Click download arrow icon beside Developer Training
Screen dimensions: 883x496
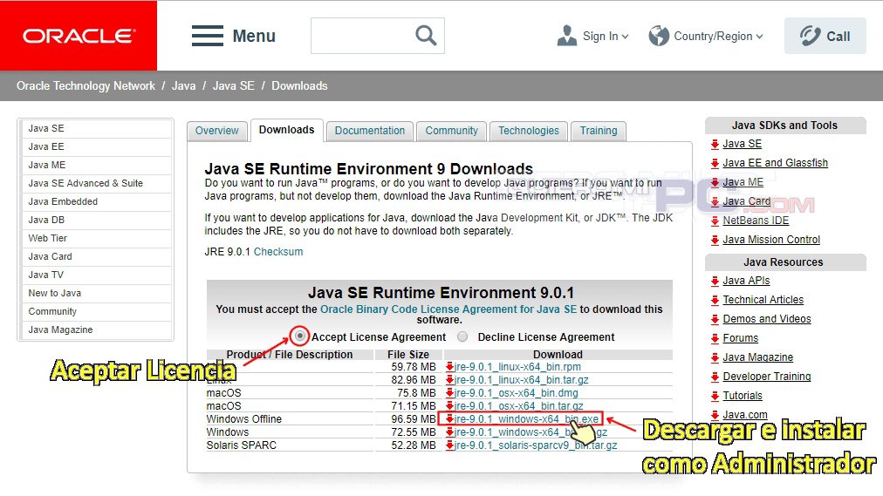[x=715, y=377]
